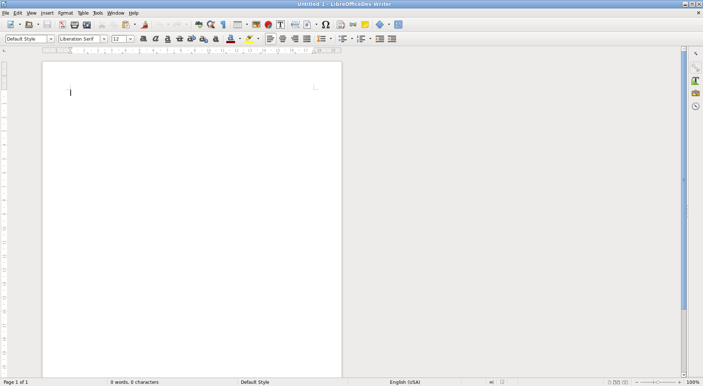
Task: Click the zoom slider in status bar
Action: point(658,382)
